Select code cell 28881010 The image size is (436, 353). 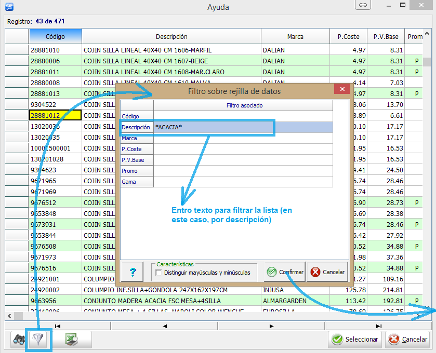[55, 50]
